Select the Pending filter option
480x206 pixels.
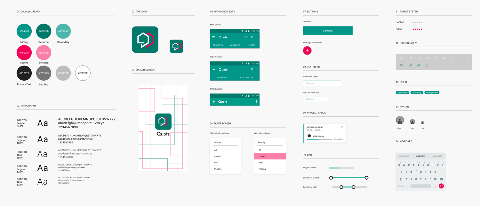click(x=218, y=169)
